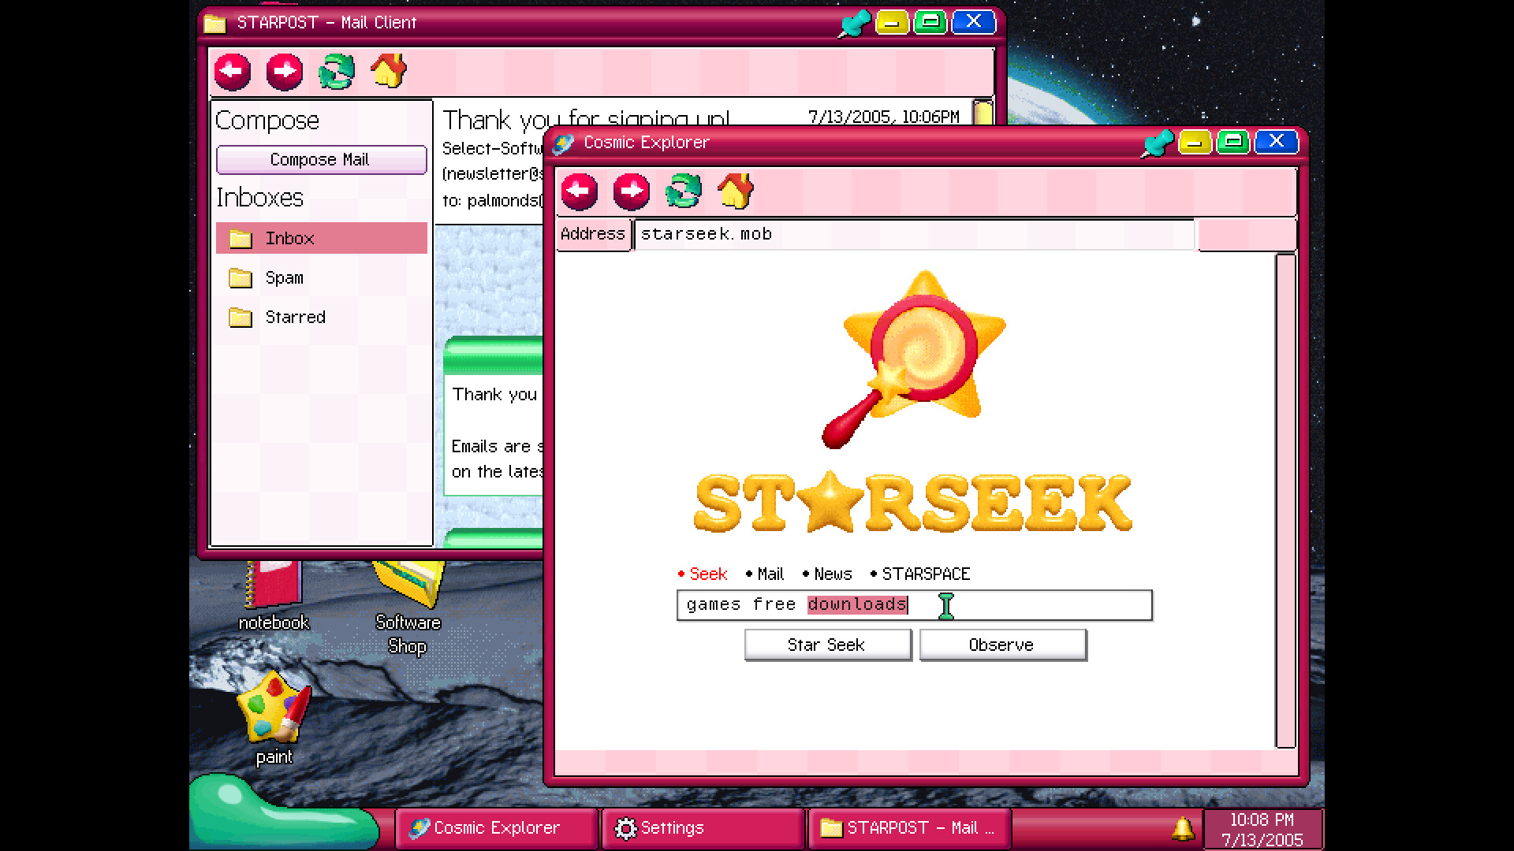Screen dimensions: 1514x851
Task: Refresh the page in Cosmic Explorer
Action: pos(683,191)
